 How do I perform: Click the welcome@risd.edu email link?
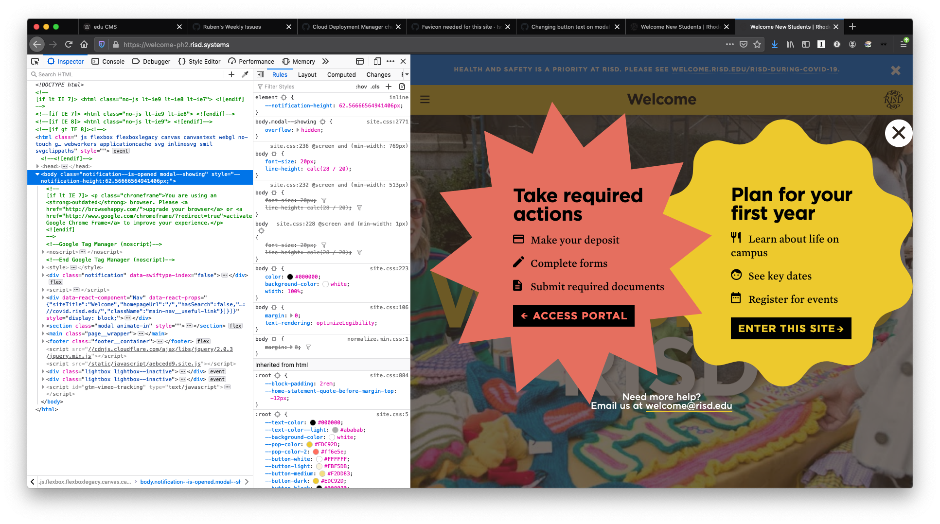click(689, 406)
